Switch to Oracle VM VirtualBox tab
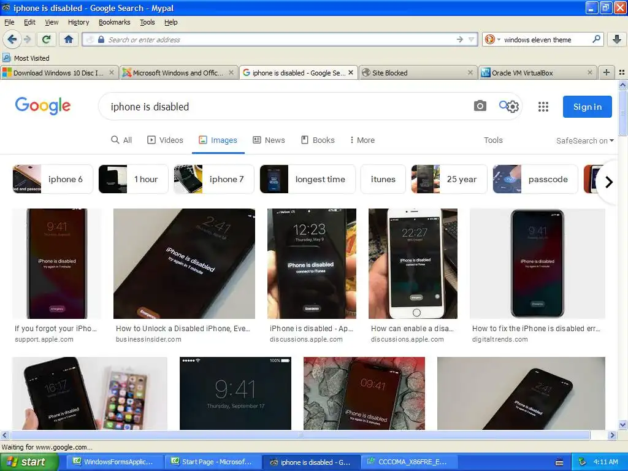628x471 pixels. tap(537, 72)
